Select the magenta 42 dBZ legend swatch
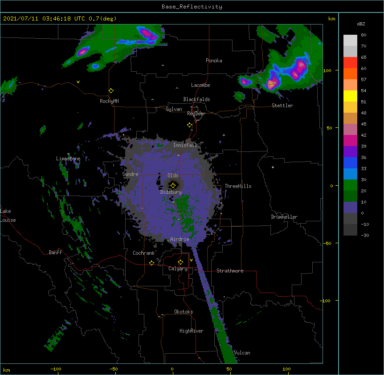The height and width of the screenshot is (375, 384). click(350, 140)
